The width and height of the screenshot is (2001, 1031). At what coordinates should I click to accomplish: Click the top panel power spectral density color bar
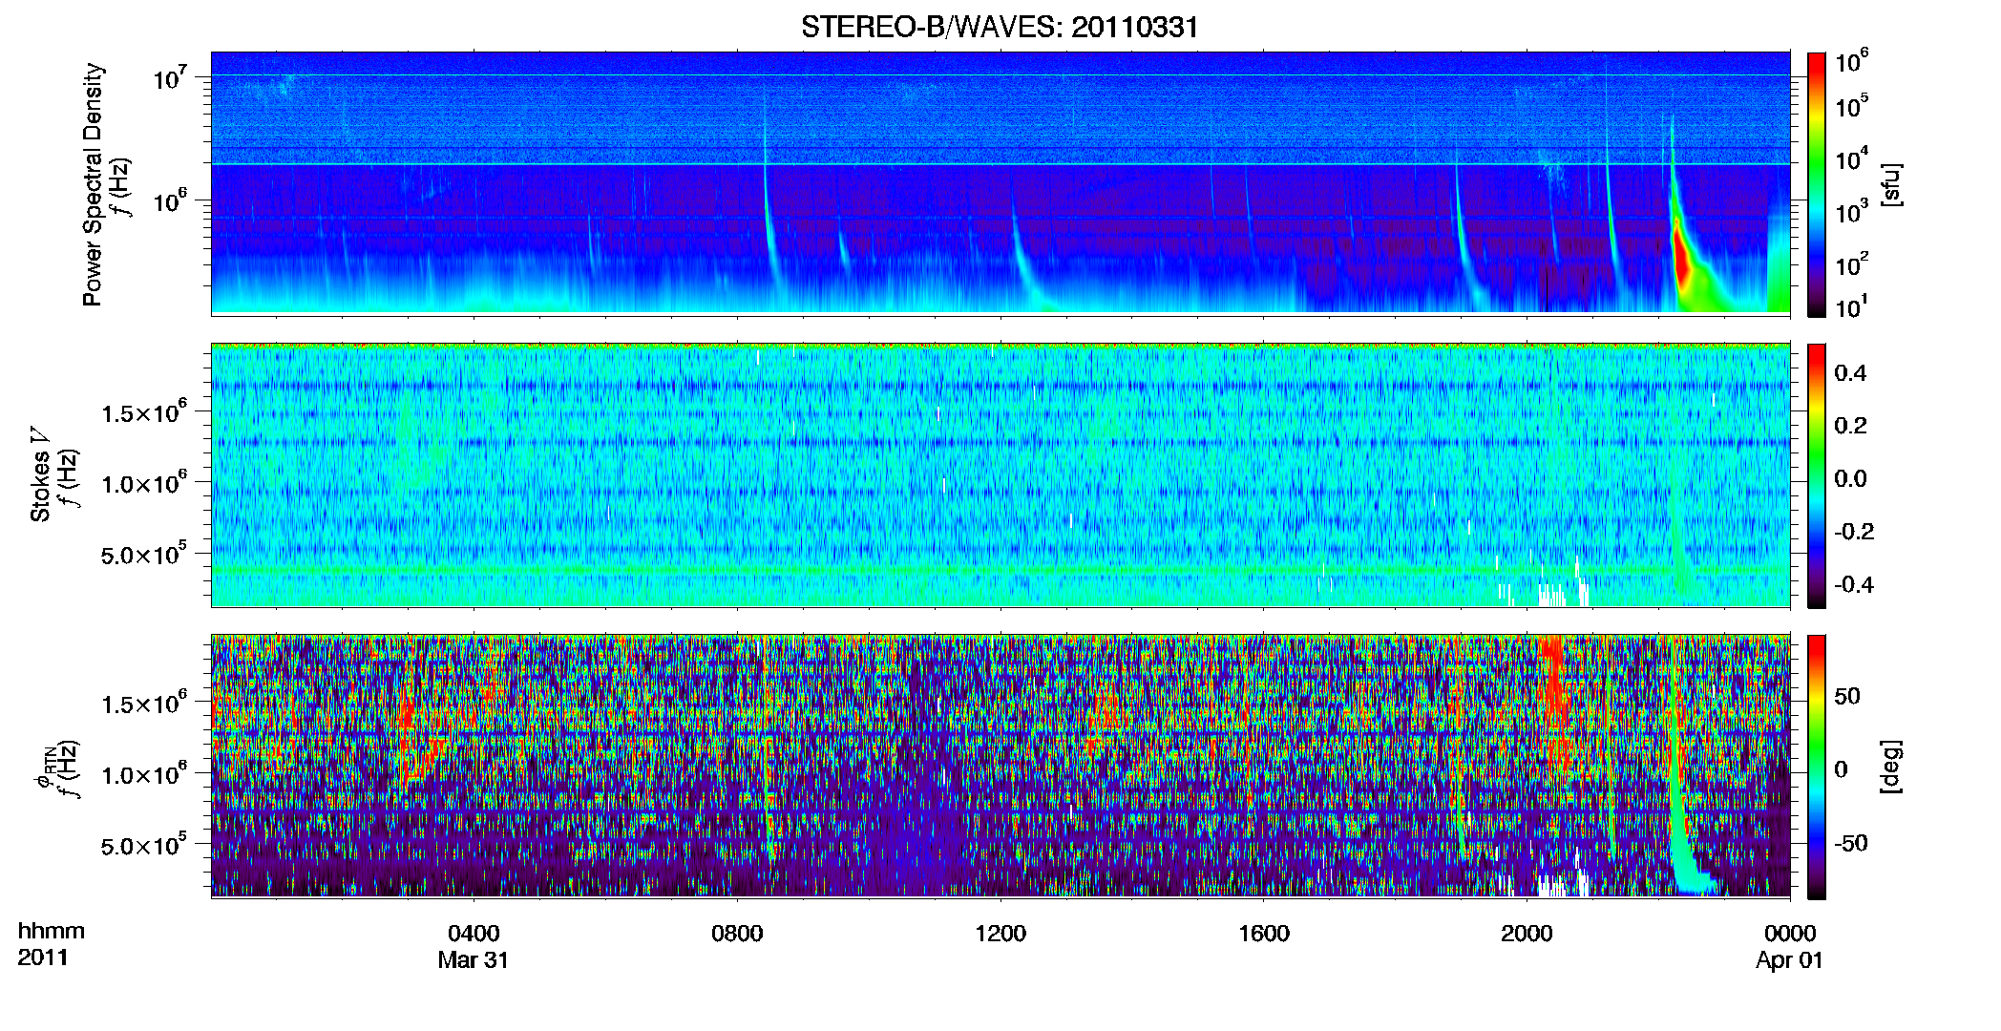[x=1817, y=183]
